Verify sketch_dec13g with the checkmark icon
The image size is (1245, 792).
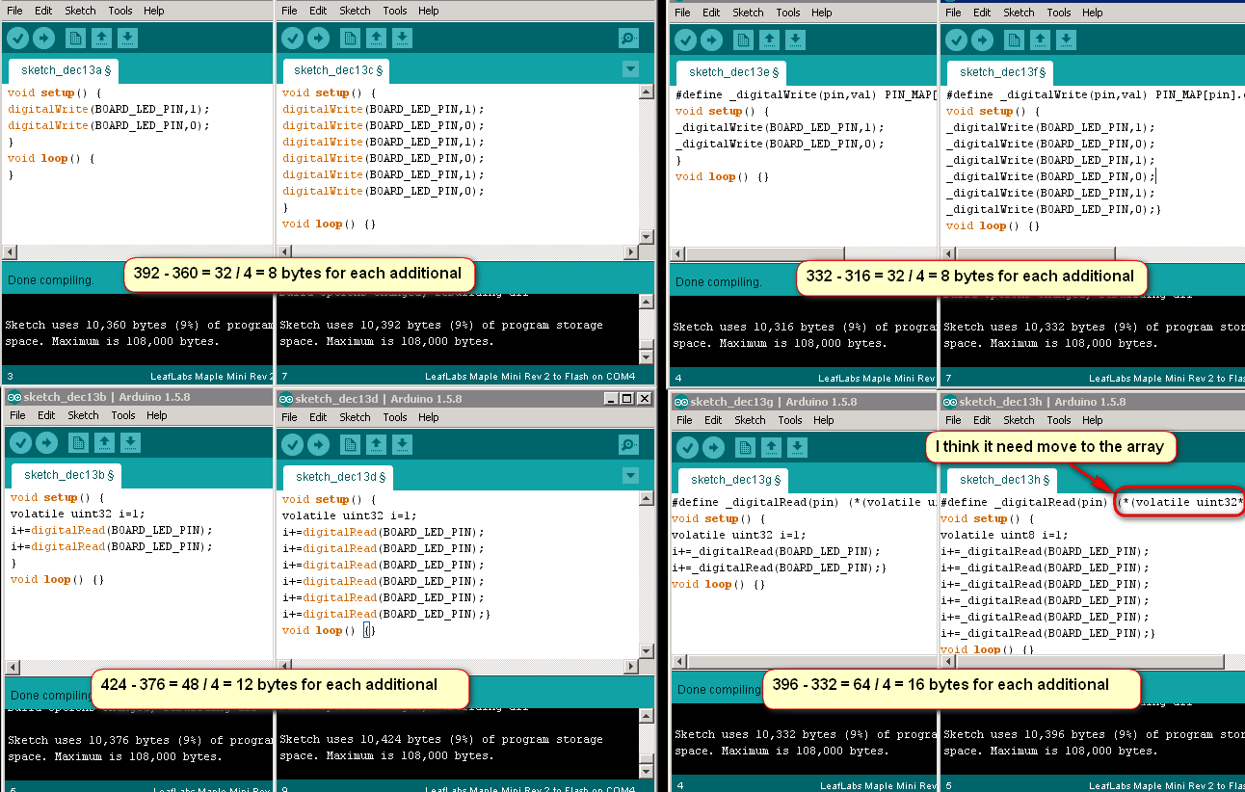686,446
